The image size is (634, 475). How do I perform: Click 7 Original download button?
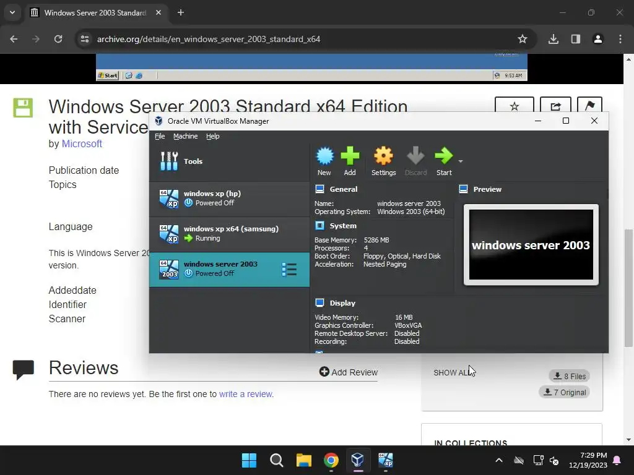click(565, 392)
